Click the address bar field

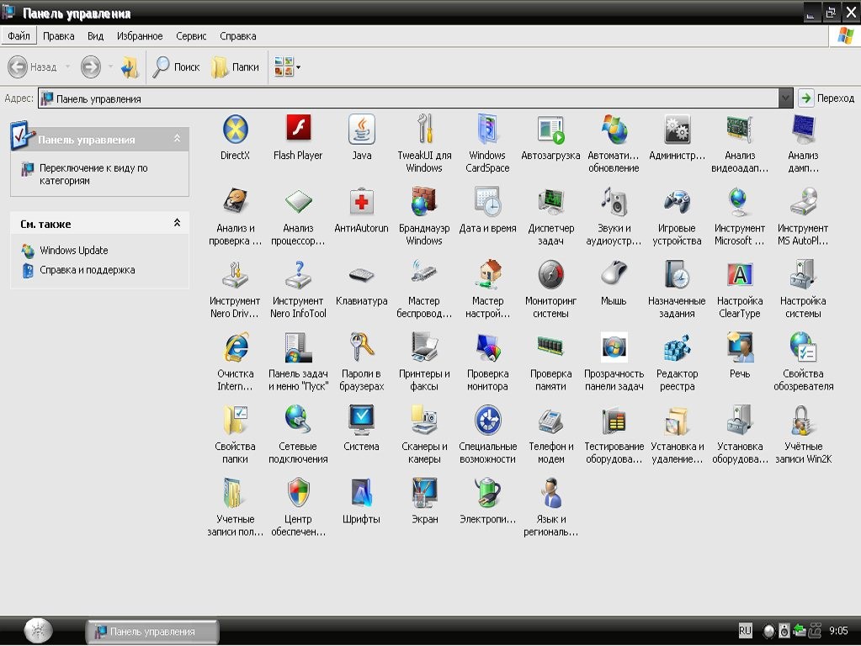[408, 98]
